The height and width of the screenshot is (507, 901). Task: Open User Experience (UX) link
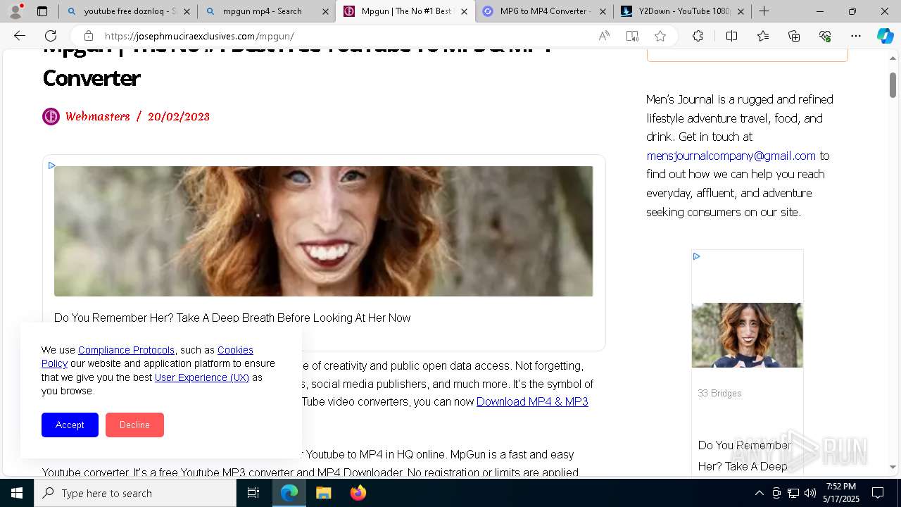(x=201, y=377)
